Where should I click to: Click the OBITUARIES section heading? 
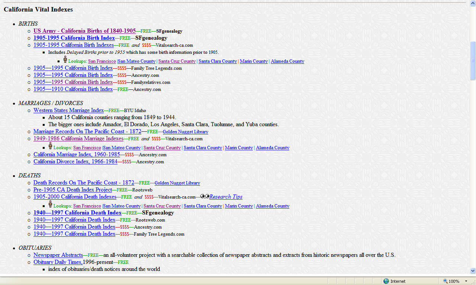click(x=35, y=248)
